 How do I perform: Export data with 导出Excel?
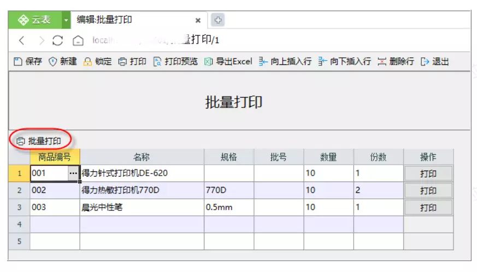[228, 62]
